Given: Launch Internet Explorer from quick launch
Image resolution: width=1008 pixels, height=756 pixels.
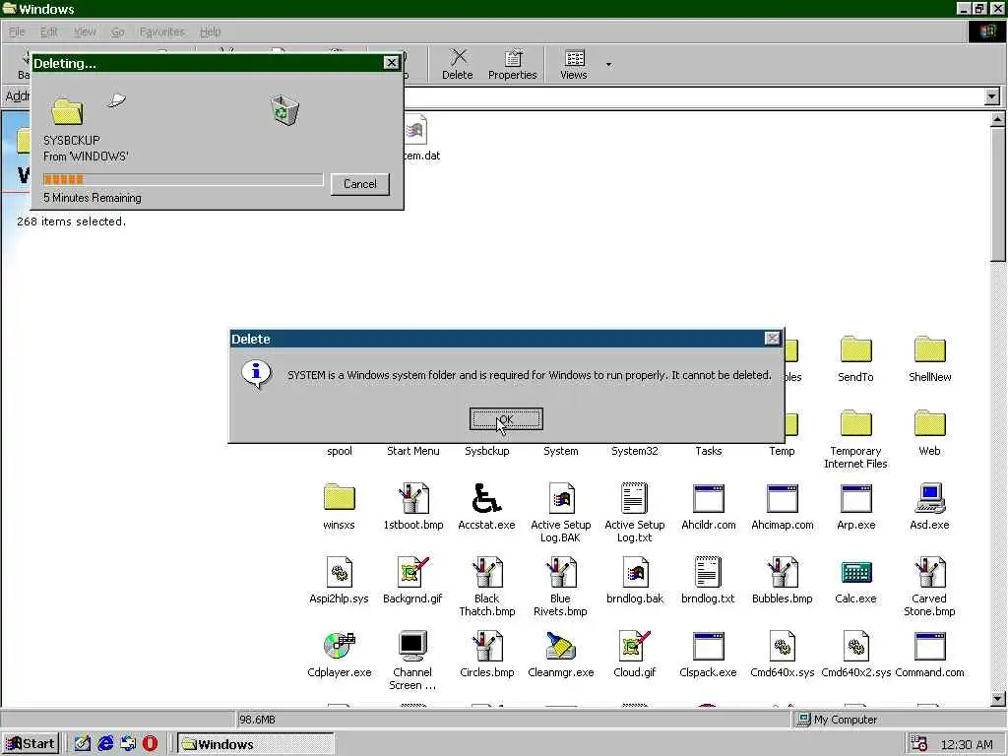Looking at the screenshot, I should (x=104, y=744).
